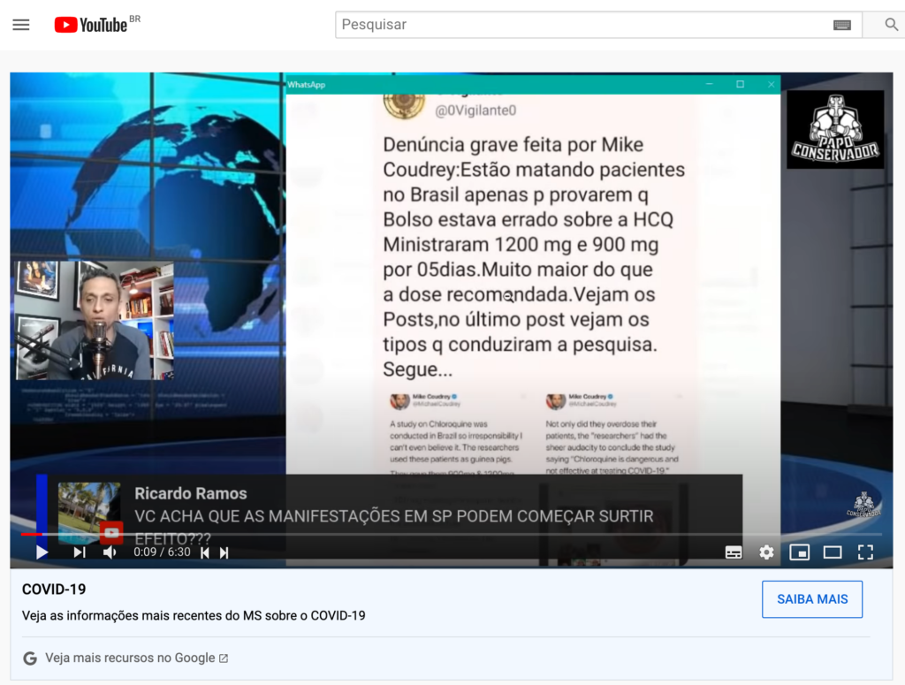The width and height of the screenshot is (905, 685).
Task: Click the chat thumbnail beside Ricardo Ramos
Action: (x=89, y=508)
